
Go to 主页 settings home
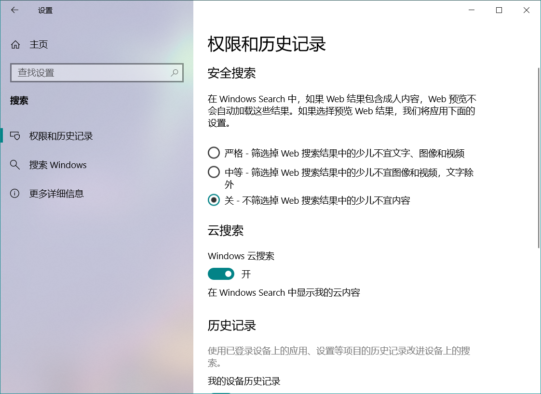96,44
